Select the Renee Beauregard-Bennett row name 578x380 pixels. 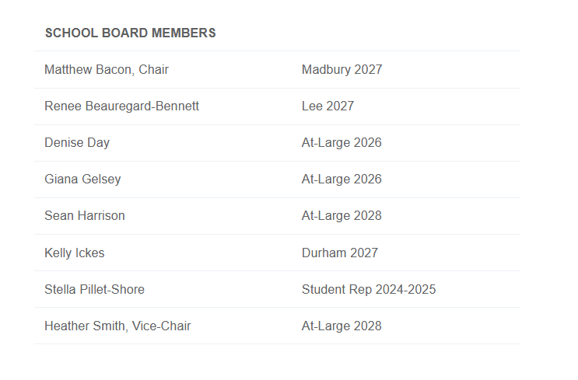[121, 106]
